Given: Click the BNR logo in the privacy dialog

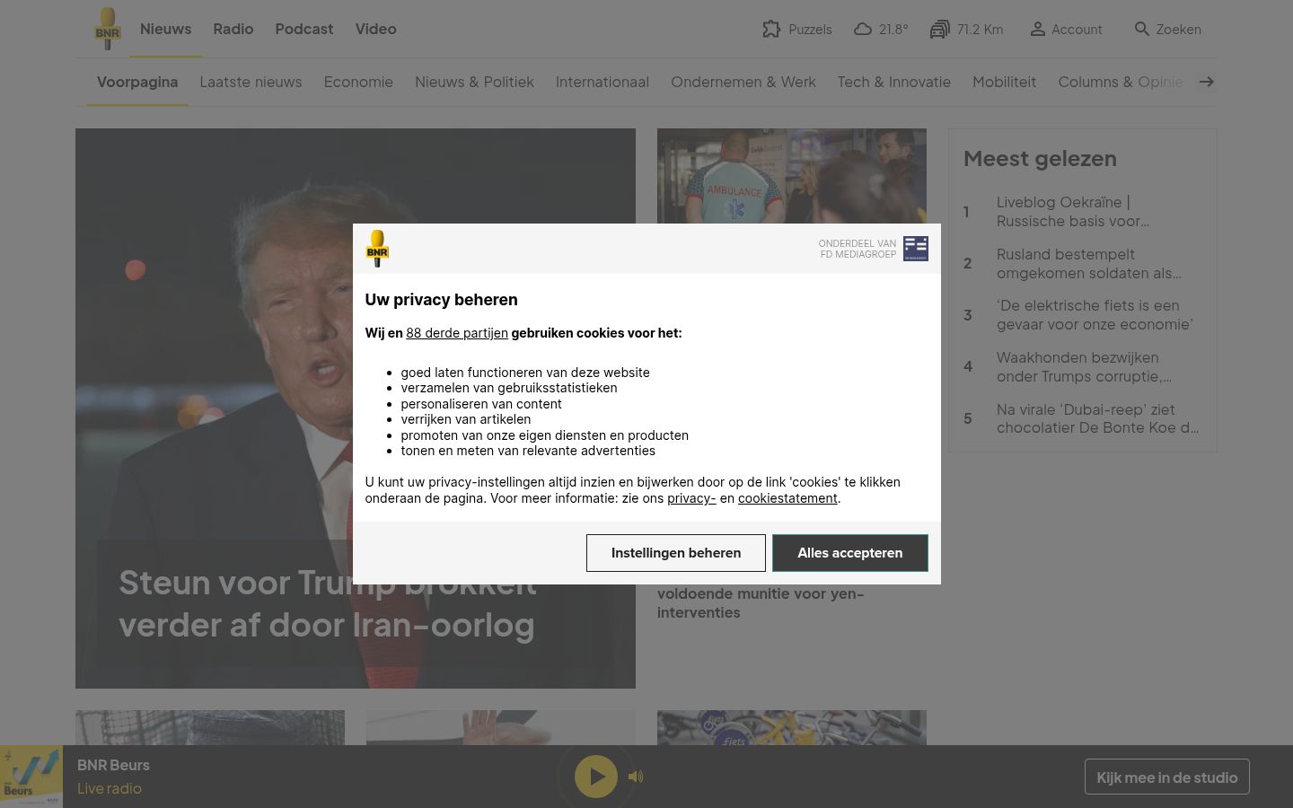Looking at the screenshot, I should pos(377,249).
